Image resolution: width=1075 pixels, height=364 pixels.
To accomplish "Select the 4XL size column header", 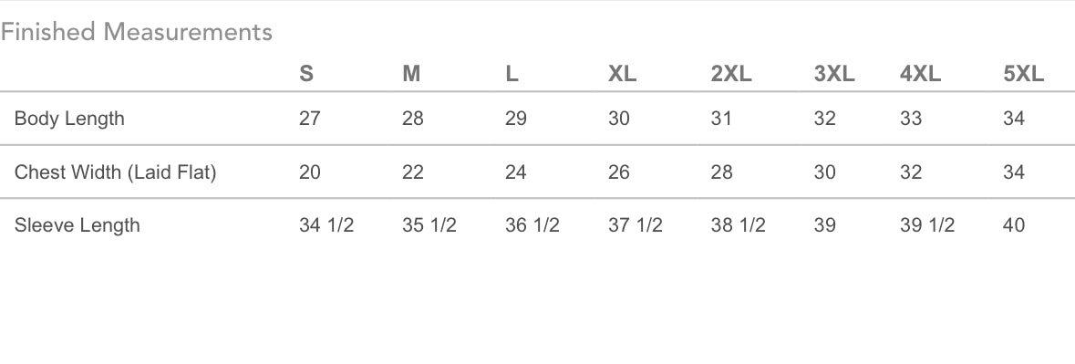I will tap(921, 74).
